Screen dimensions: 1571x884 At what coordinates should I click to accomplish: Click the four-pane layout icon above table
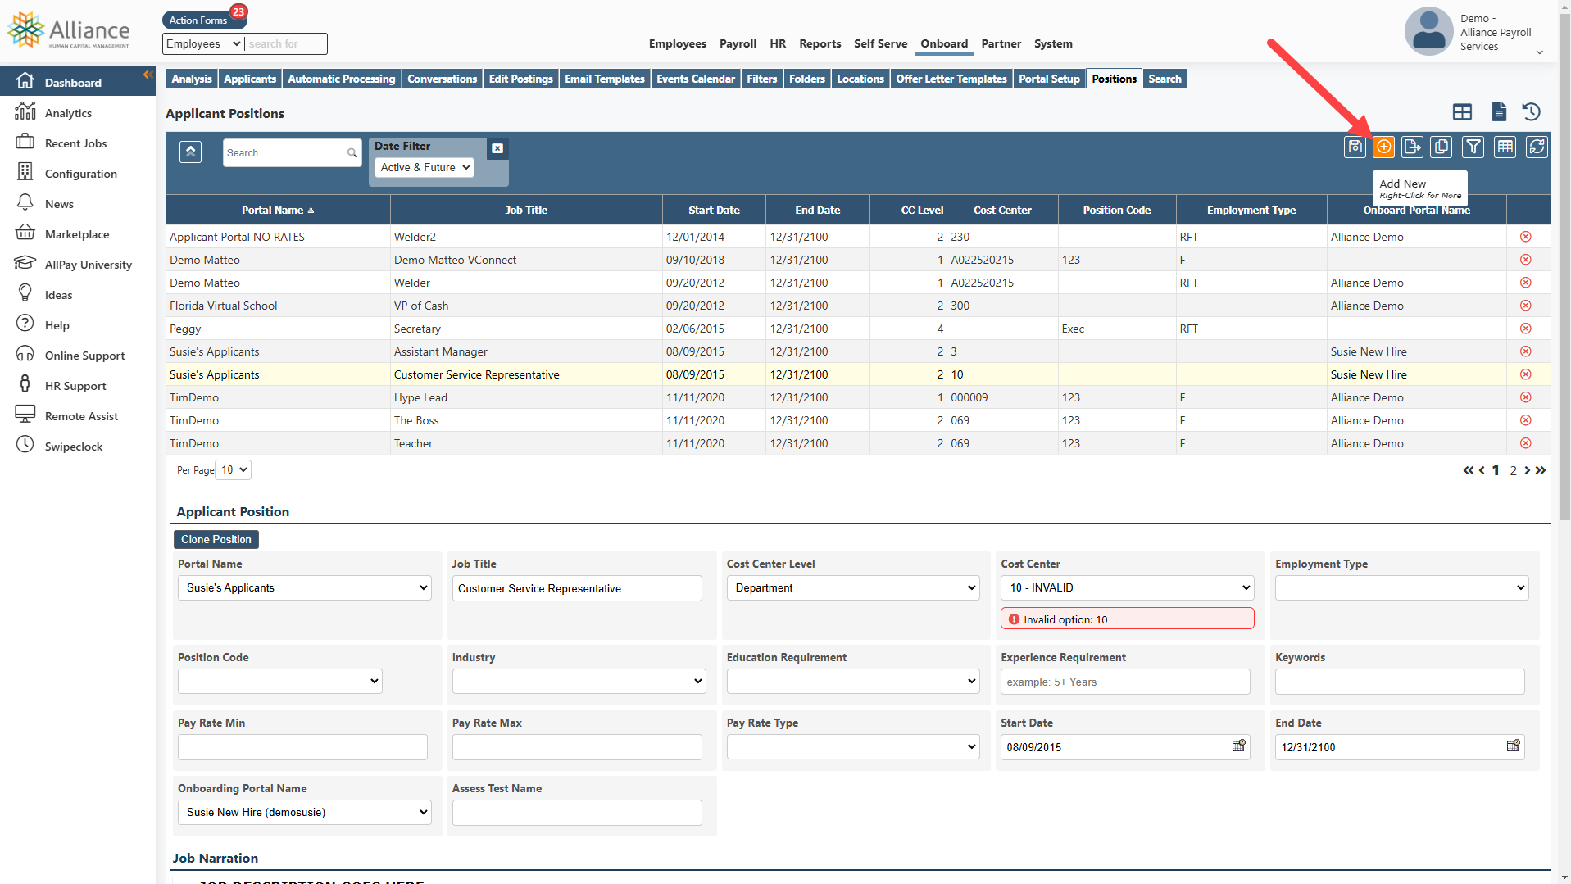1462,111
